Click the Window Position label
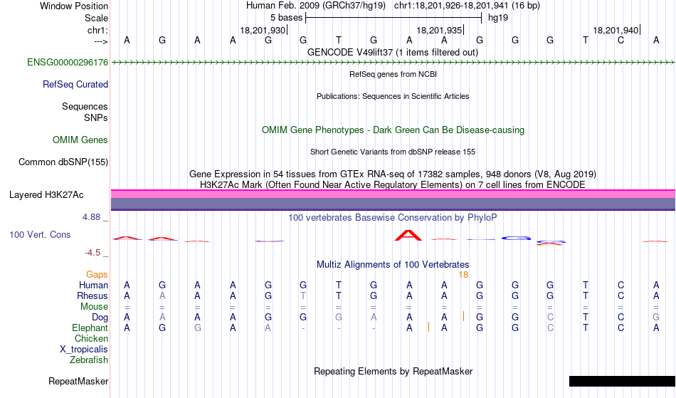Screen dimensions: 676x398 click(x=74, y=6)
